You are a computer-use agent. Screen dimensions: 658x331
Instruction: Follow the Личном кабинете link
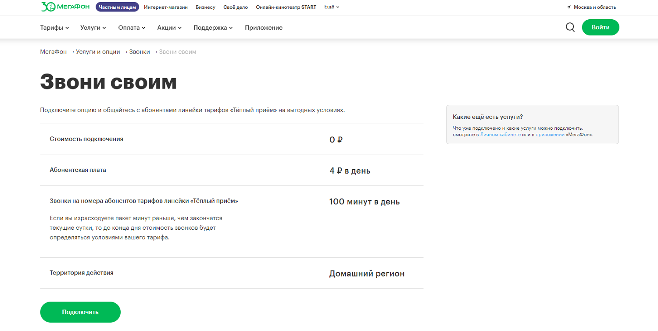[x=500, y=135]
